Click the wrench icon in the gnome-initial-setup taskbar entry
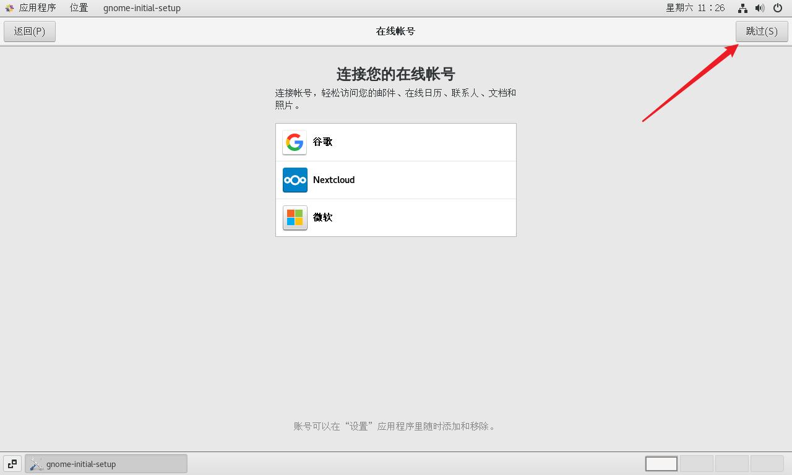Screen dimensions: 792x475 coord(36,464)
